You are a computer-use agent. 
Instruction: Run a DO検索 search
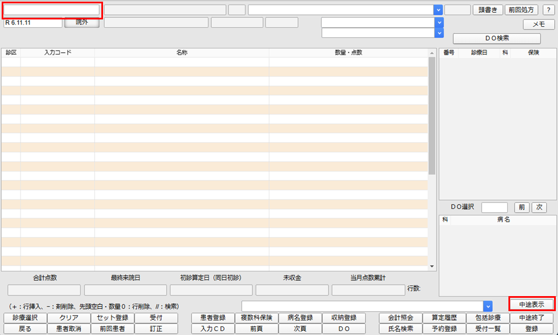coord(497,38)
